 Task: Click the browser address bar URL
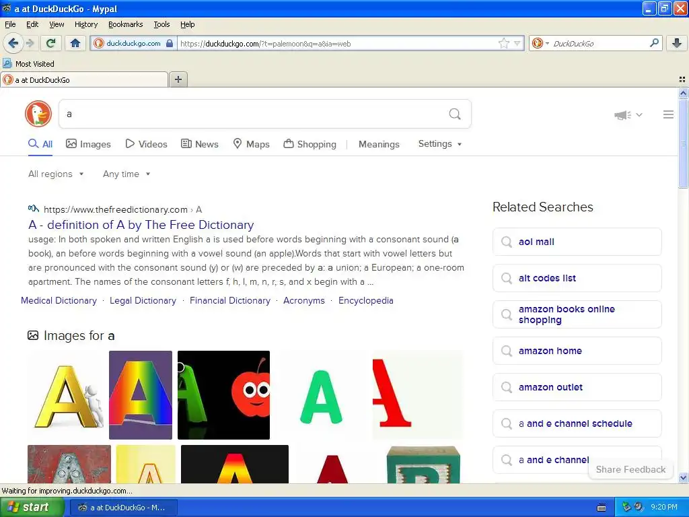(x=336, y=44)
